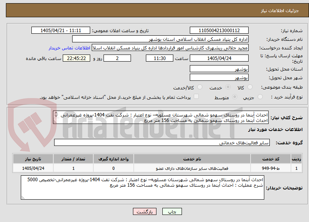This screenshot has width=309, height=222.
Task: Click the بازگشت back button
Action: pos(145,211)
